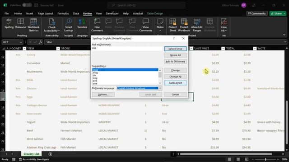The height and width of the screenshot is (162, 289).
Task: Open the Dictionary language dropdown
Action: 160,88
